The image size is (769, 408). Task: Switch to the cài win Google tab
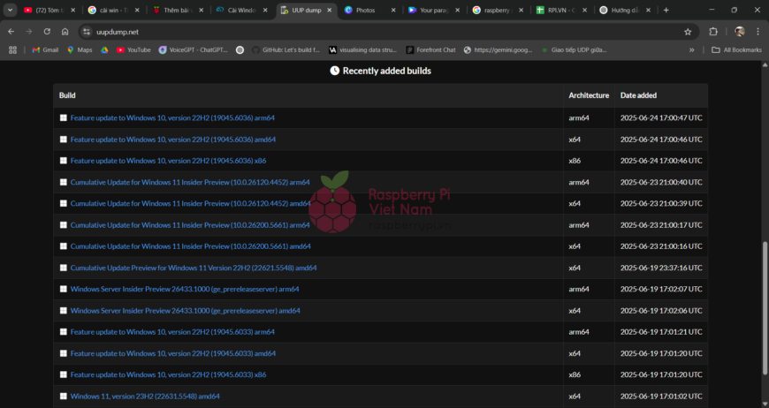pyautogui.click(x=114, y=10)
